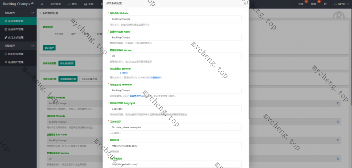The width and height of the screenshot is (352, 168).
Task: Click copy icon beside Version V8 field
Action: (338, 159)
